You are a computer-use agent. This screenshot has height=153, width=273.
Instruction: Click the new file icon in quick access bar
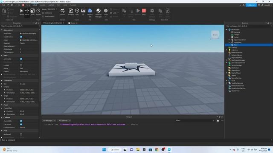click(x=9, y=5)
